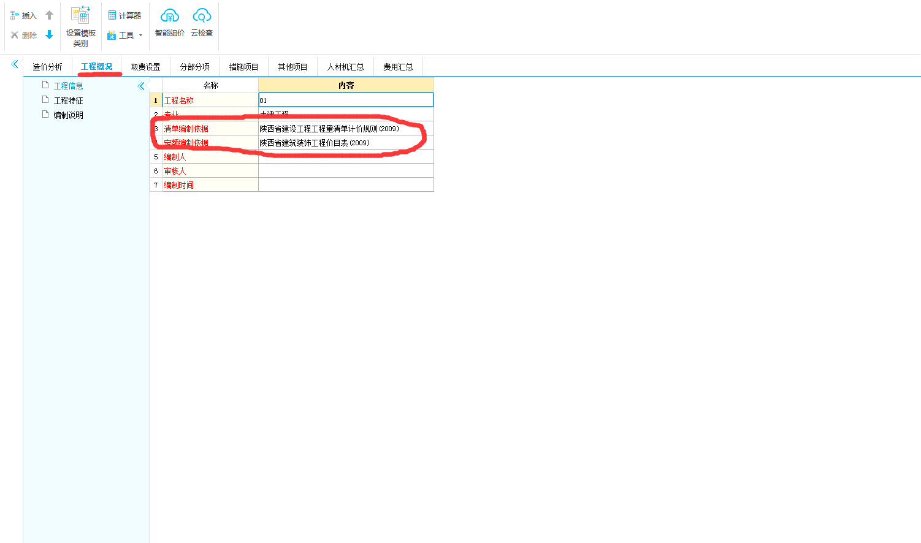The width and height of the screenshot is (921, 543).
Task: Open the Tools (工具) menu
Action: tap(125, 36)
